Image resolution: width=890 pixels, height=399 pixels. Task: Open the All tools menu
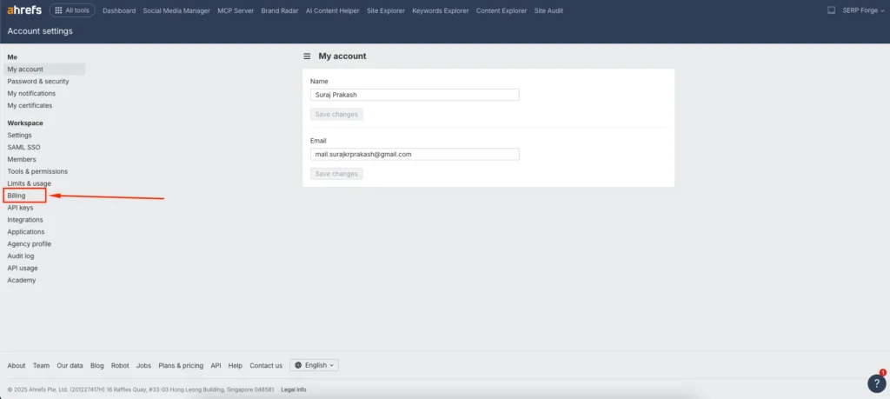(x=72, y=10)
